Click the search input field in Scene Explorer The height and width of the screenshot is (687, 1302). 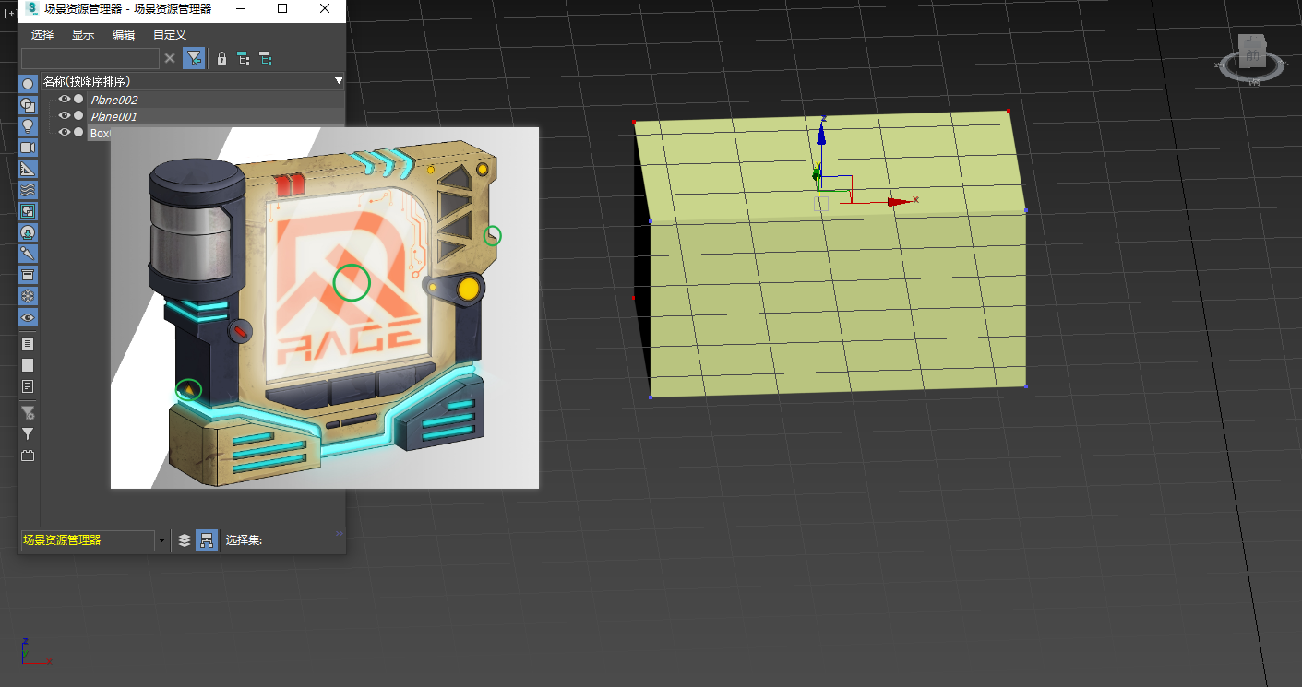90,58
